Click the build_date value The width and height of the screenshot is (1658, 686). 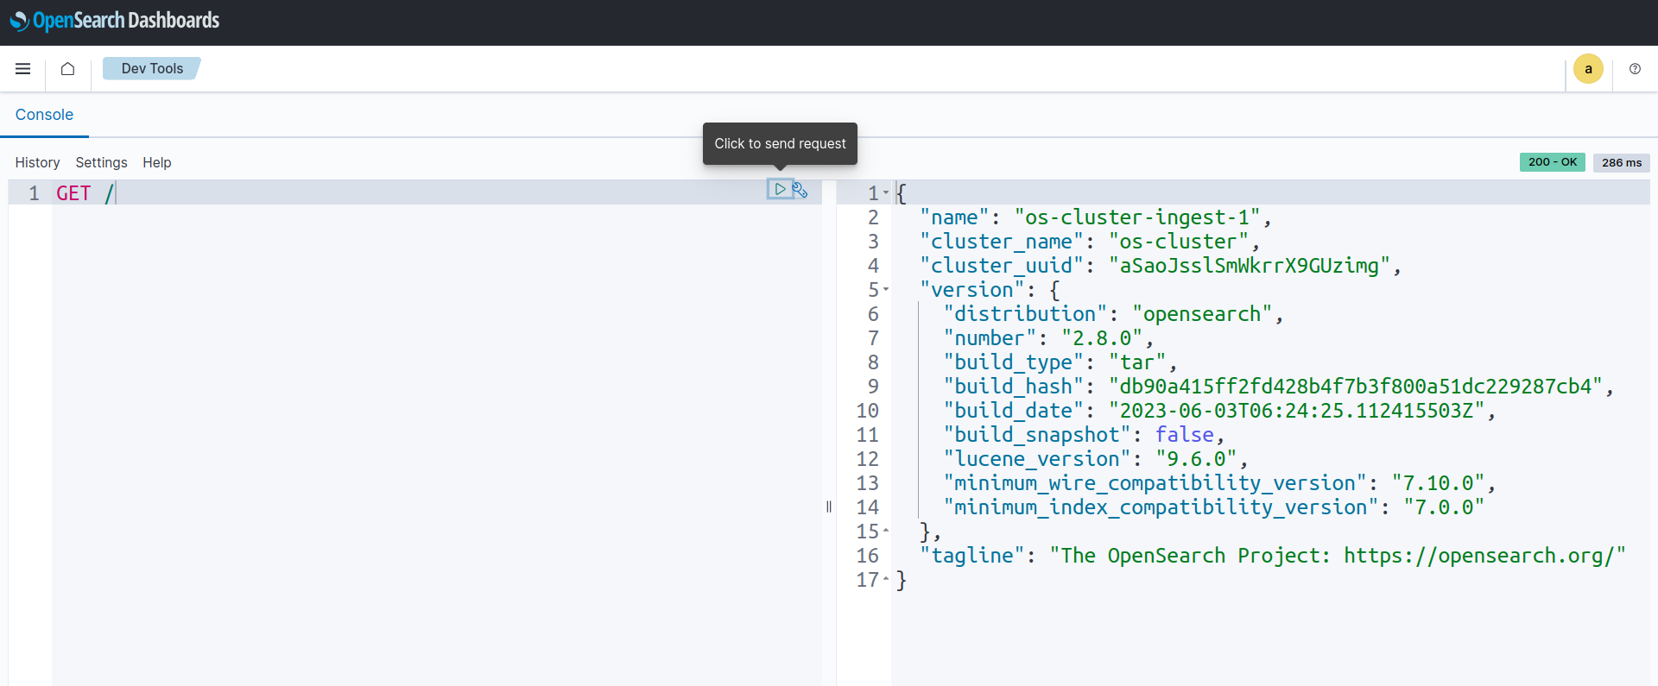(x=1297, y=411)
